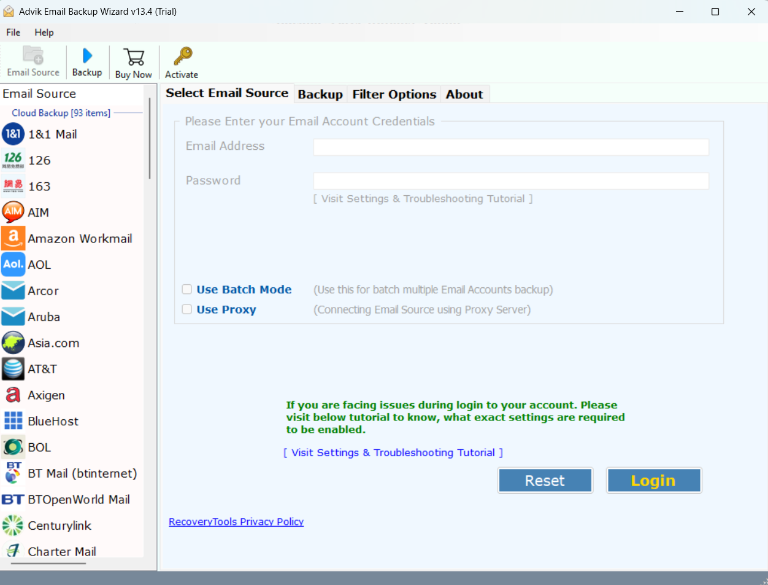
Task: Click 'Cloud Backup [93 items]' group header
Action: [61, 113]
